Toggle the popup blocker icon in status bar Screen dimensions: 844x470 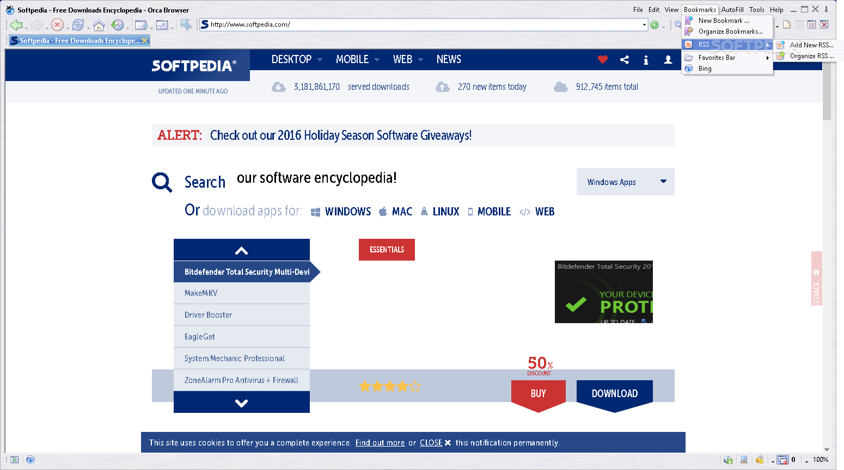coord(782,460)
